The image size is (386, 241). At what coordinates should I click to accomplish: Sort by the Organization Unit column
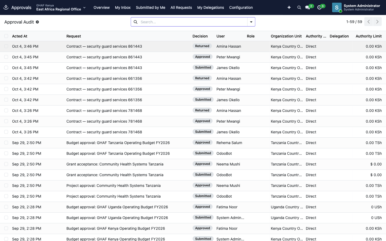(286, 36)
